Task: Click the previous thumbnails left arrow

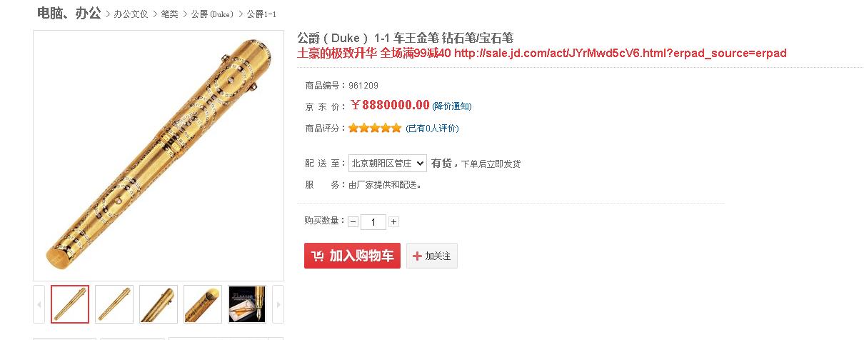Action: point(39,304)
